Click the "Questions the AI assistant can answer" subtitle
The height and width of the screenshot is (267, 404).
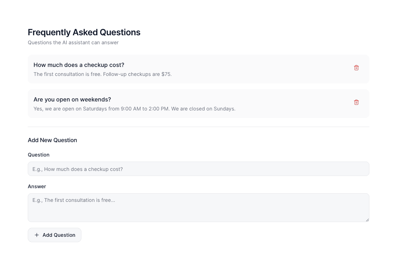coord(73,42)
